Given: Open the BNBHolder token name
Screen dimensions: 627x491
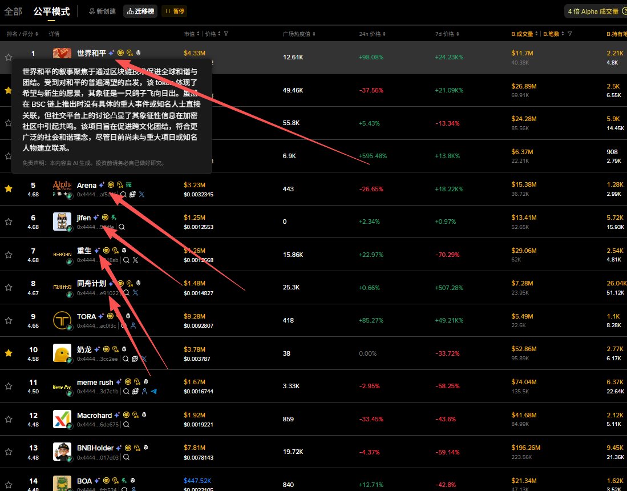Looking at the screenshot, I should [95, 448].
